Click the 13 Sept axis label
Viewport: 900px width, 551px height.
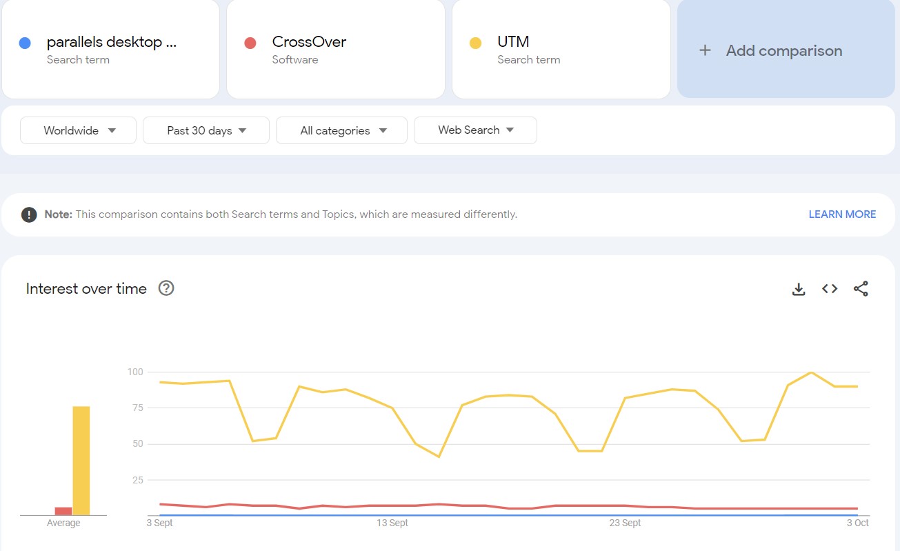[392, 523]
